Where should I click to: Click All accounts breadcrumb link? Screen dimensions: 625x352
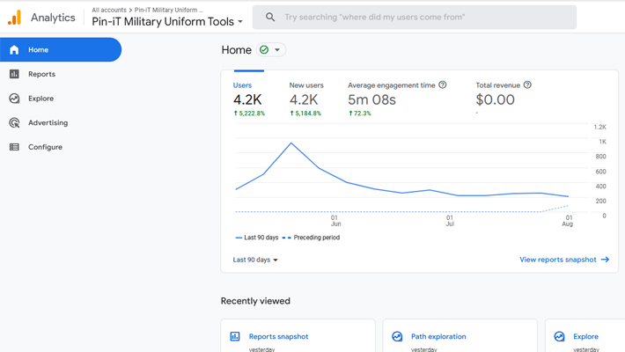[x=109, y=10]
